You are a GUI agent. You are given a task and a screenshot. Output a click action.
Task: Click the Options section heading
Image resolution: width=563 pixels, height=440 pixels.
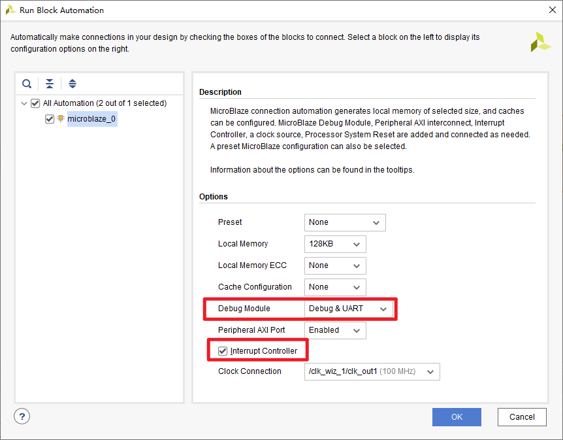(x=214, y=197)
